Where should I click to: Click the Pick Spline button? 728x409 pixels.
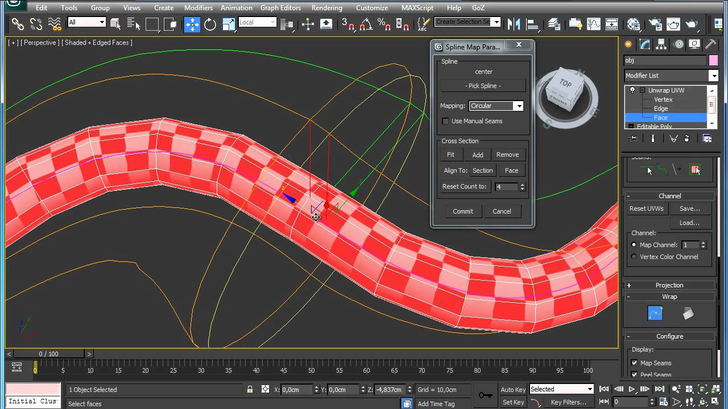point(483,86)
